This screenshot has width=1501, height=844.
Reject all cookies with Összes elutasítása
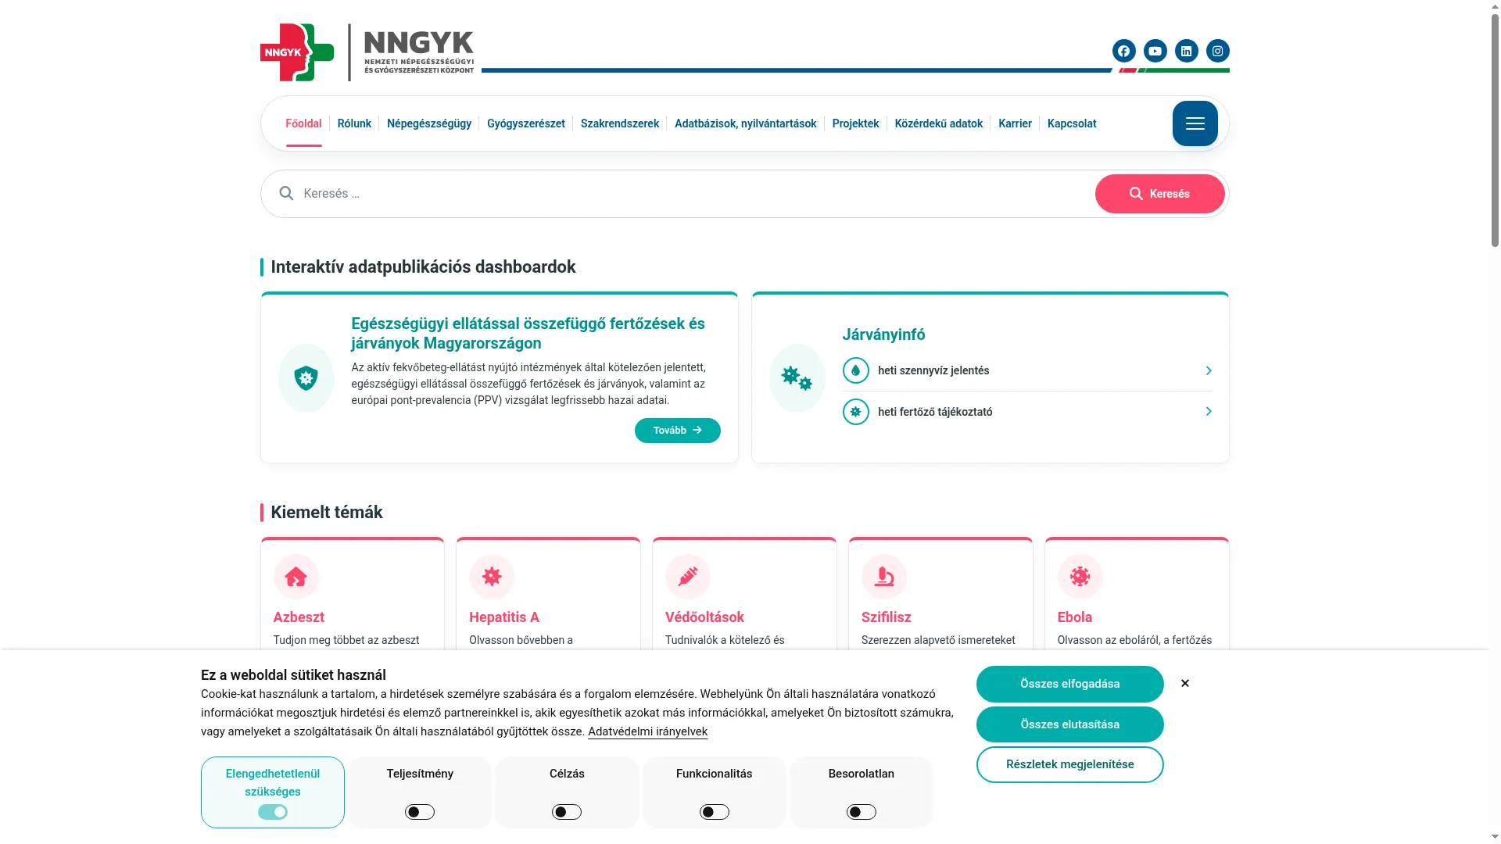pos(1069,724)
